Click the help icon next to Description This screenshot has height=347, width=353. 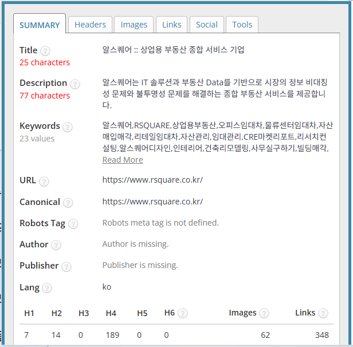coord(75,84)
